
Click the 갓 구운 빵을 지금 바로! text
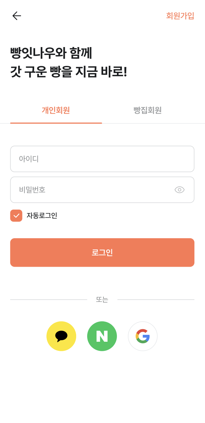coord(68,72)
